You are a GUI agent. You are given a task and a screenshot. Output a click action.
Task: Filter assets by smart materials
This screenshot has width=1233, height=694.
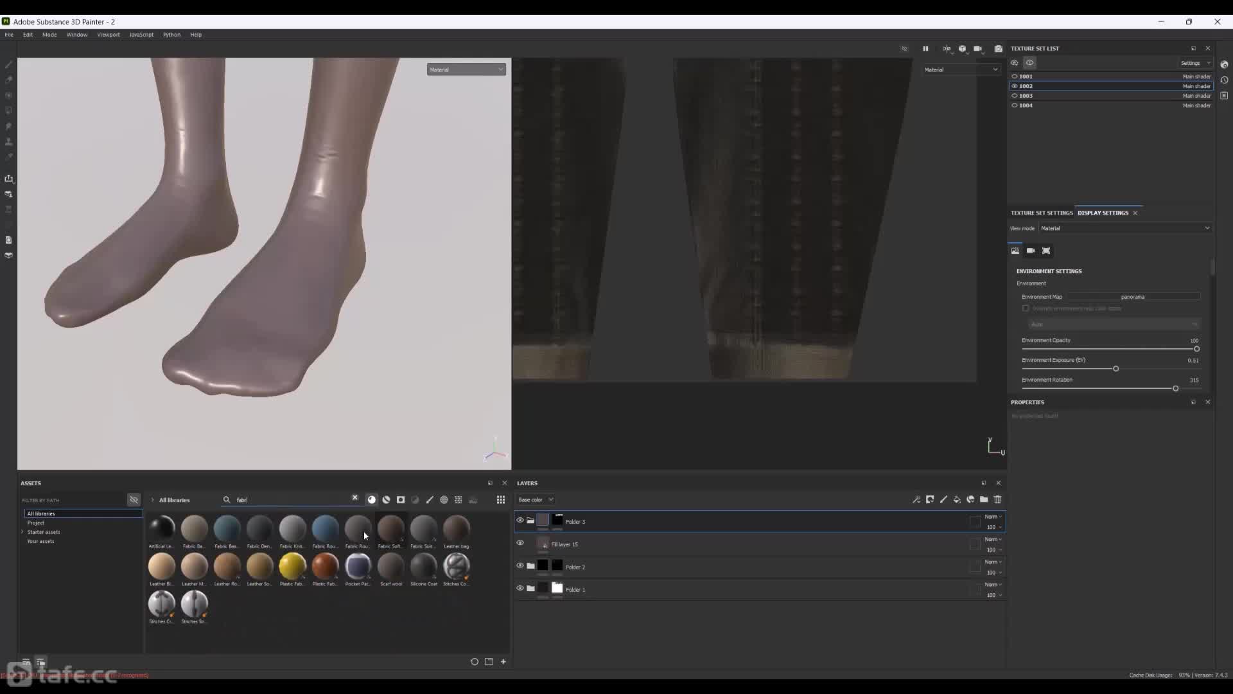coord(386,499)
